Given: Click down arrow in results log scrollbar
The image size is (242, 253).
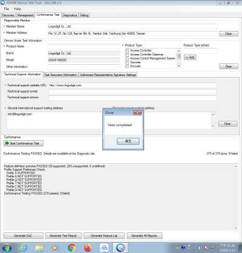Looking at the screenshot, I should 236,228.
